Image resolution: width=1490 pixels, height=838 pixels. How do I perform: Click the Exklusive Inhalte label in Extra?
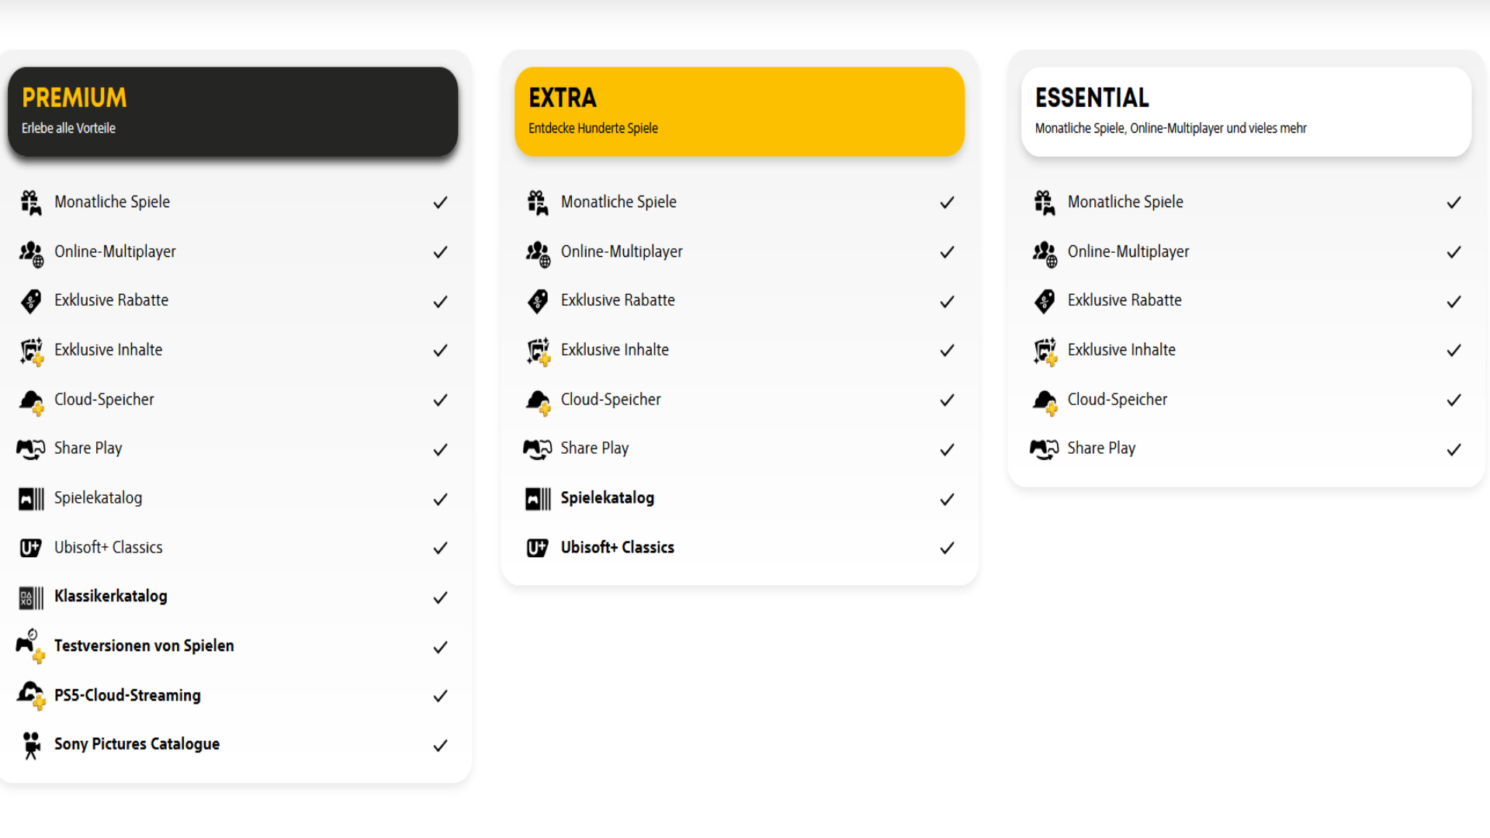click(x=615, y=350)
